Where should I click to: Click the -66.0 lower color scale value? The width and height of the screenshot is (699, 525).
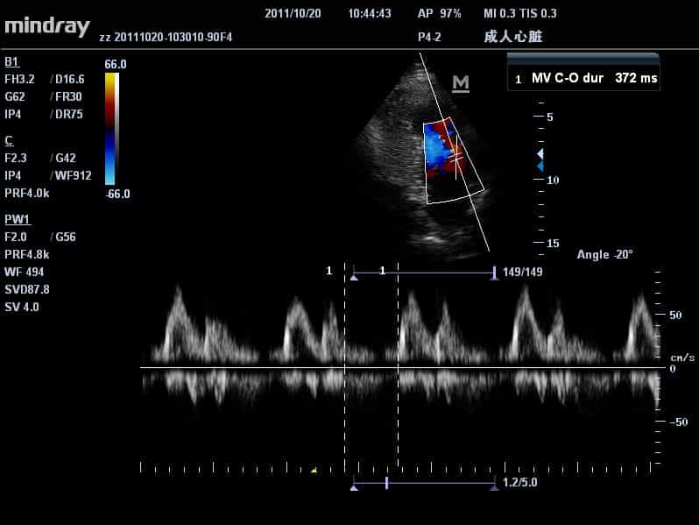117,194
